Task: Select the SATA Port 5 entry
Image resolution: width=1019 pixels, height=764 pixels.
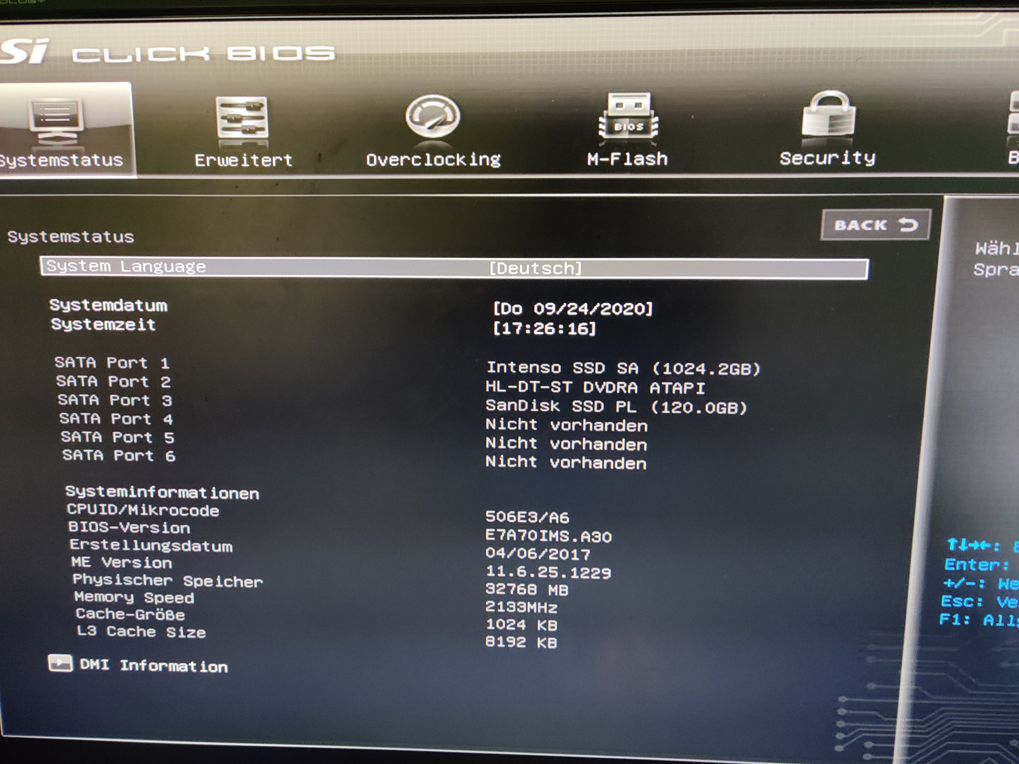Action: click(x=118, y=437)
